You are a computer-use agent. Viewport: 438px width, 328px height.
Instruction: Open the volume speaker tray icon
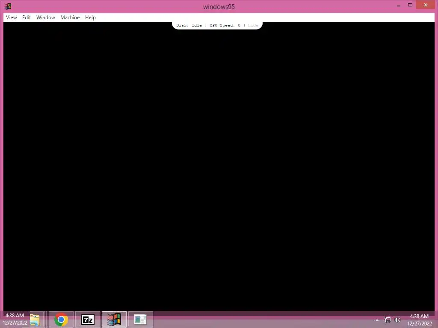[x=397, y=319]
